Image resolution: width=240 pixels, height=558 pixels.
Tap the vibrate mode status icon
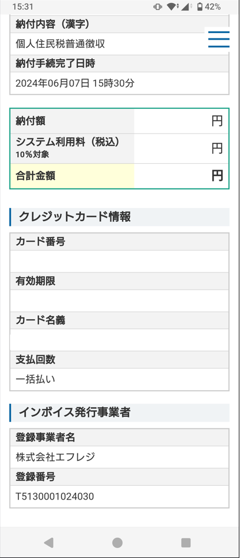pyautogui.click(x=157, y=7)
